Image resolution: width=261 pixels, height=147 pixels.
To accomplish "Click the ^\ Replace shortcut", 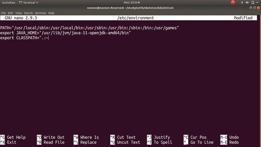I will coord(85,143).
